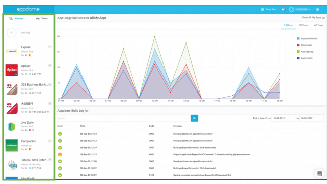The height and width of the screenshot is (184, 327).
Task: Toggle App Signings legend swatch
Action: tap(298, 51)
